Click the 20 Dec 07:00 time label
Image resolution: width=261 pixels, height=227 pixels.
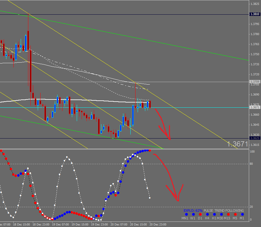tap(119, 225)
